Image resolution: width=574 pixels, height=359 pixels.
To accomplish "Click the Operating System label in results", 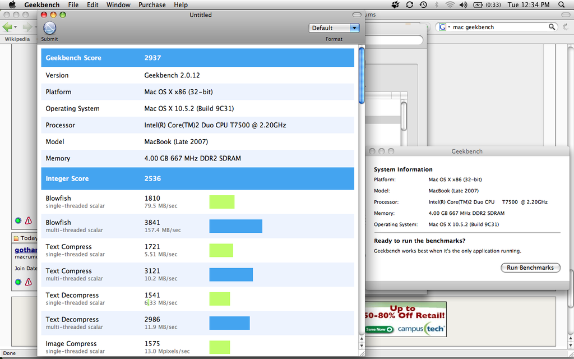I will pyautogui.click(x=72, y=108).
